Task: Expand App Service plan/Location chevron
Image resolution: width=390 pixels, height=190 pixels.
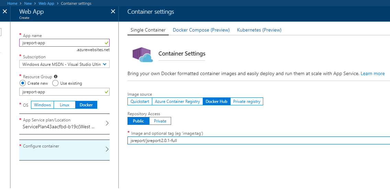Action: click(x=107, y=123)
